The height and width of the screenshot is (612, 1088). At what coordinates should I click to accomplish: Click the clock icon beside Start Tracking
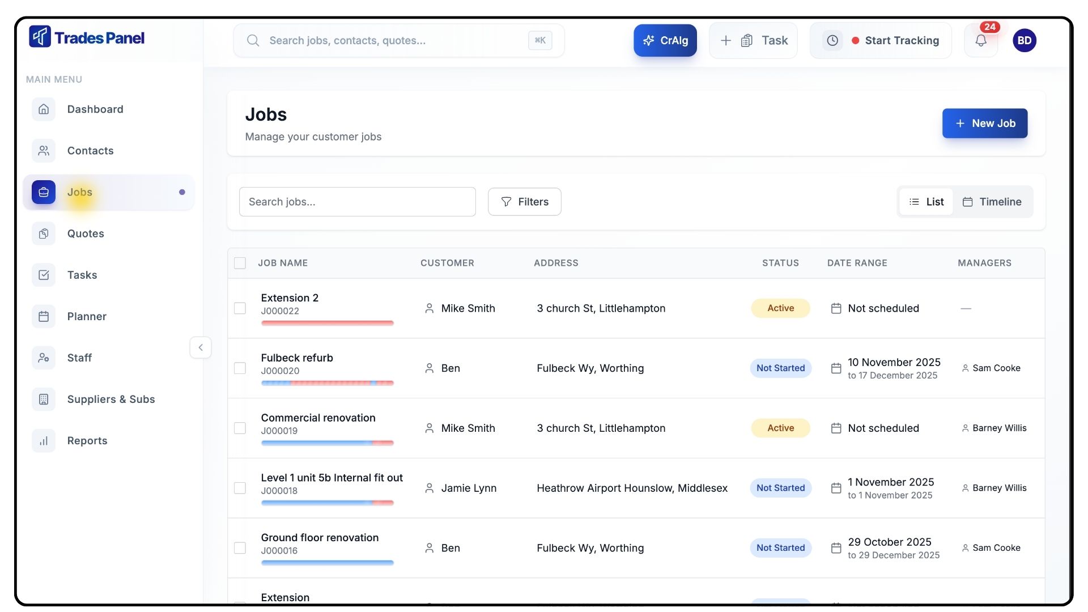tap(832, 41)
